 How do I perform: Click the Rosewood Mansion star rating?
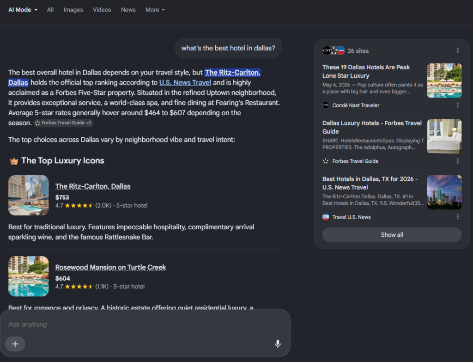pos(79,287)
